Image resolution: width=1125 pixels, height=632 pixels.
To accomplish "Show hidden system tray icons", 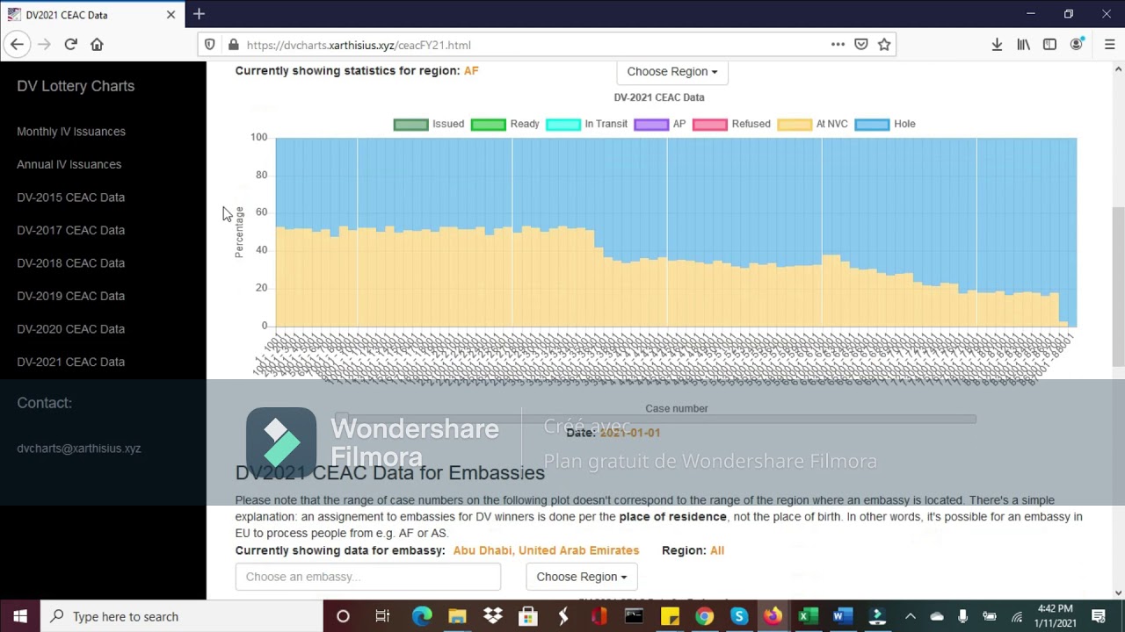I will (910, 616).
